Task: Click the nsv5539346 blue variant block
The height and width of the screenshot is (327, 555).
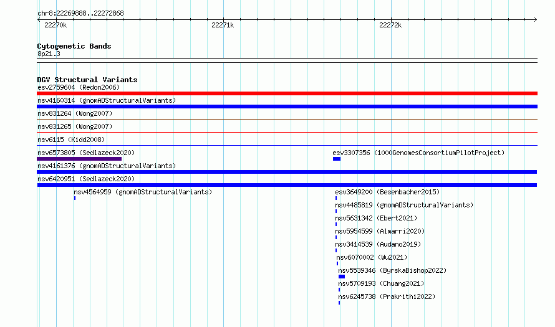Action: point(342,277)
